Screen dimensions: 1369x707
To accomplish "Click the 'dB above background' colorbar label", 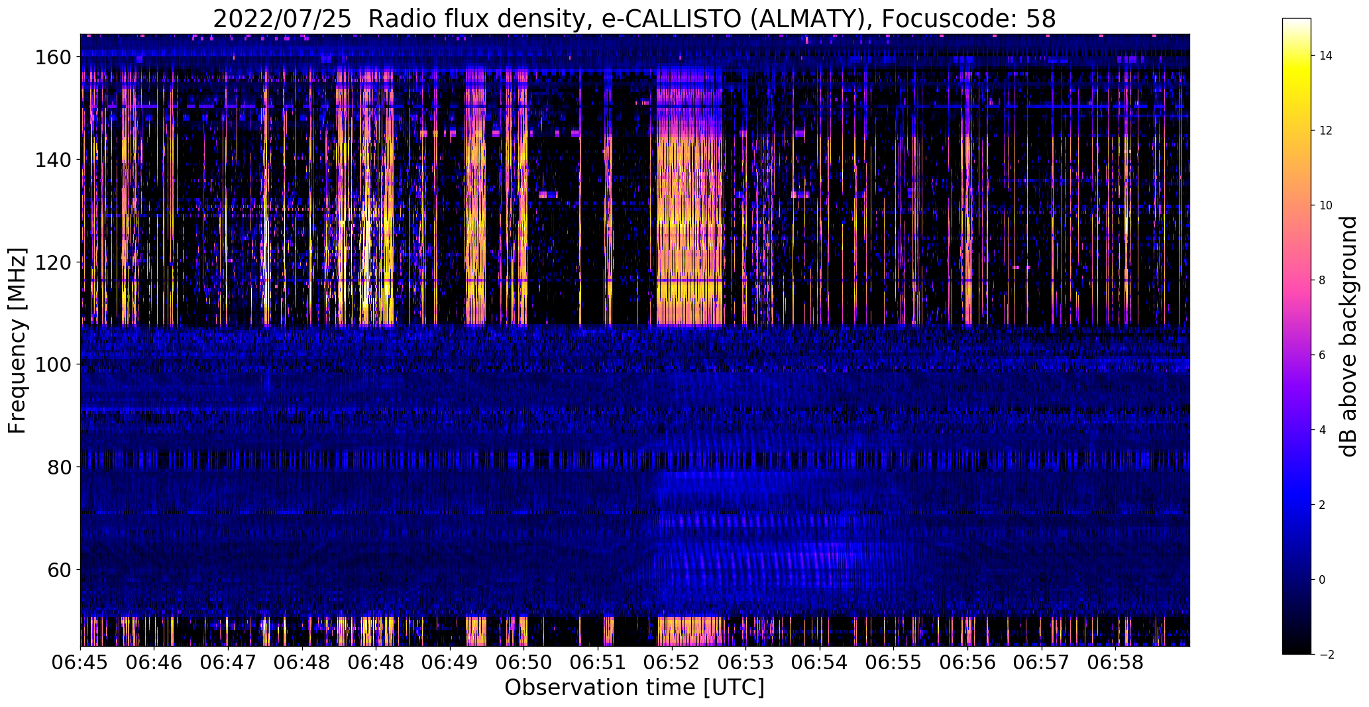I will pos(1348,337).
